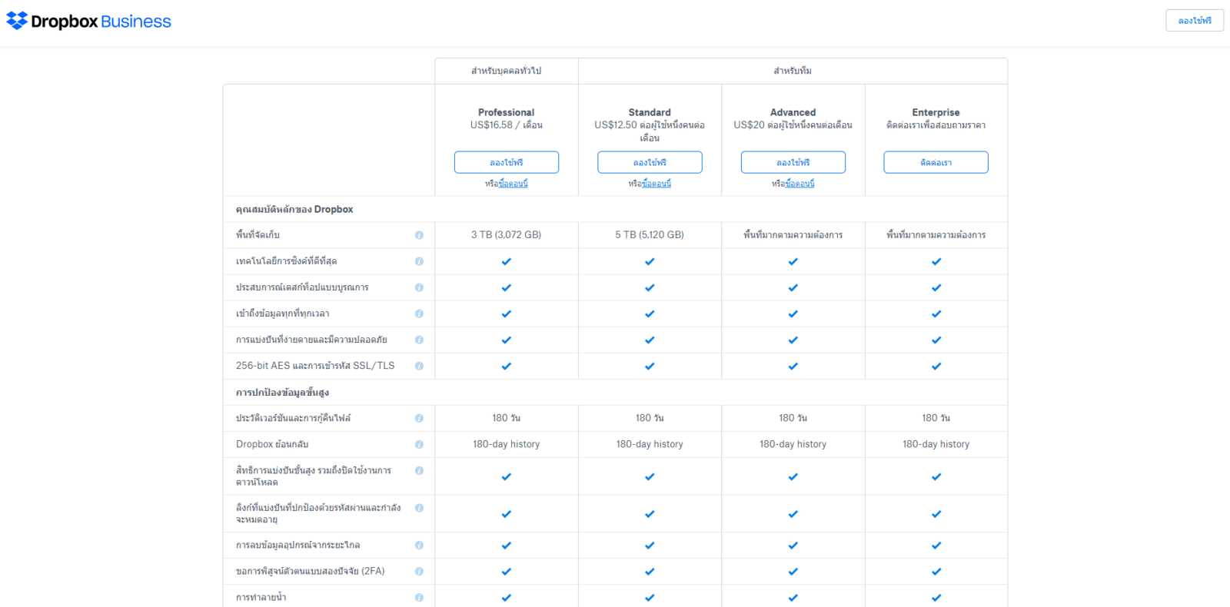Click Professional checkmark in สิทธิการแบ่งปันขั้นสูง row
This screenshot has width=1230, height=607.
pyautogui.click(x=506, y=477)
